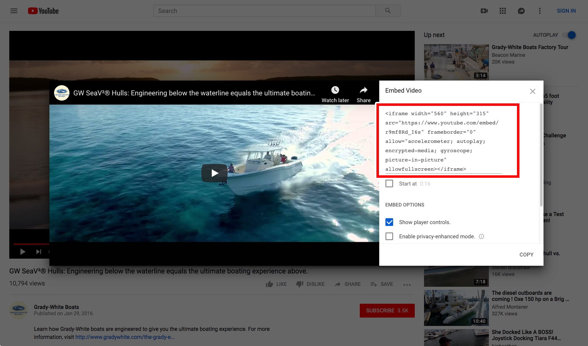Click Watch later clock icon in preview
Screen dimensions: 588x346
click(x=335, y=90)
